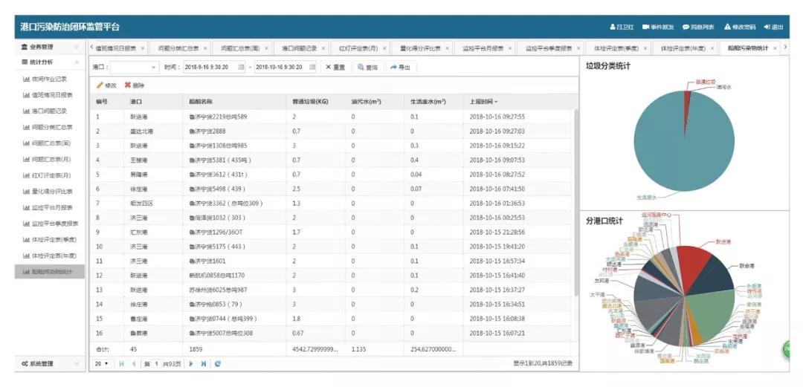Expand the 业务管理 section
This screenshot has height=387, width=803.
[x=50, y=47]
